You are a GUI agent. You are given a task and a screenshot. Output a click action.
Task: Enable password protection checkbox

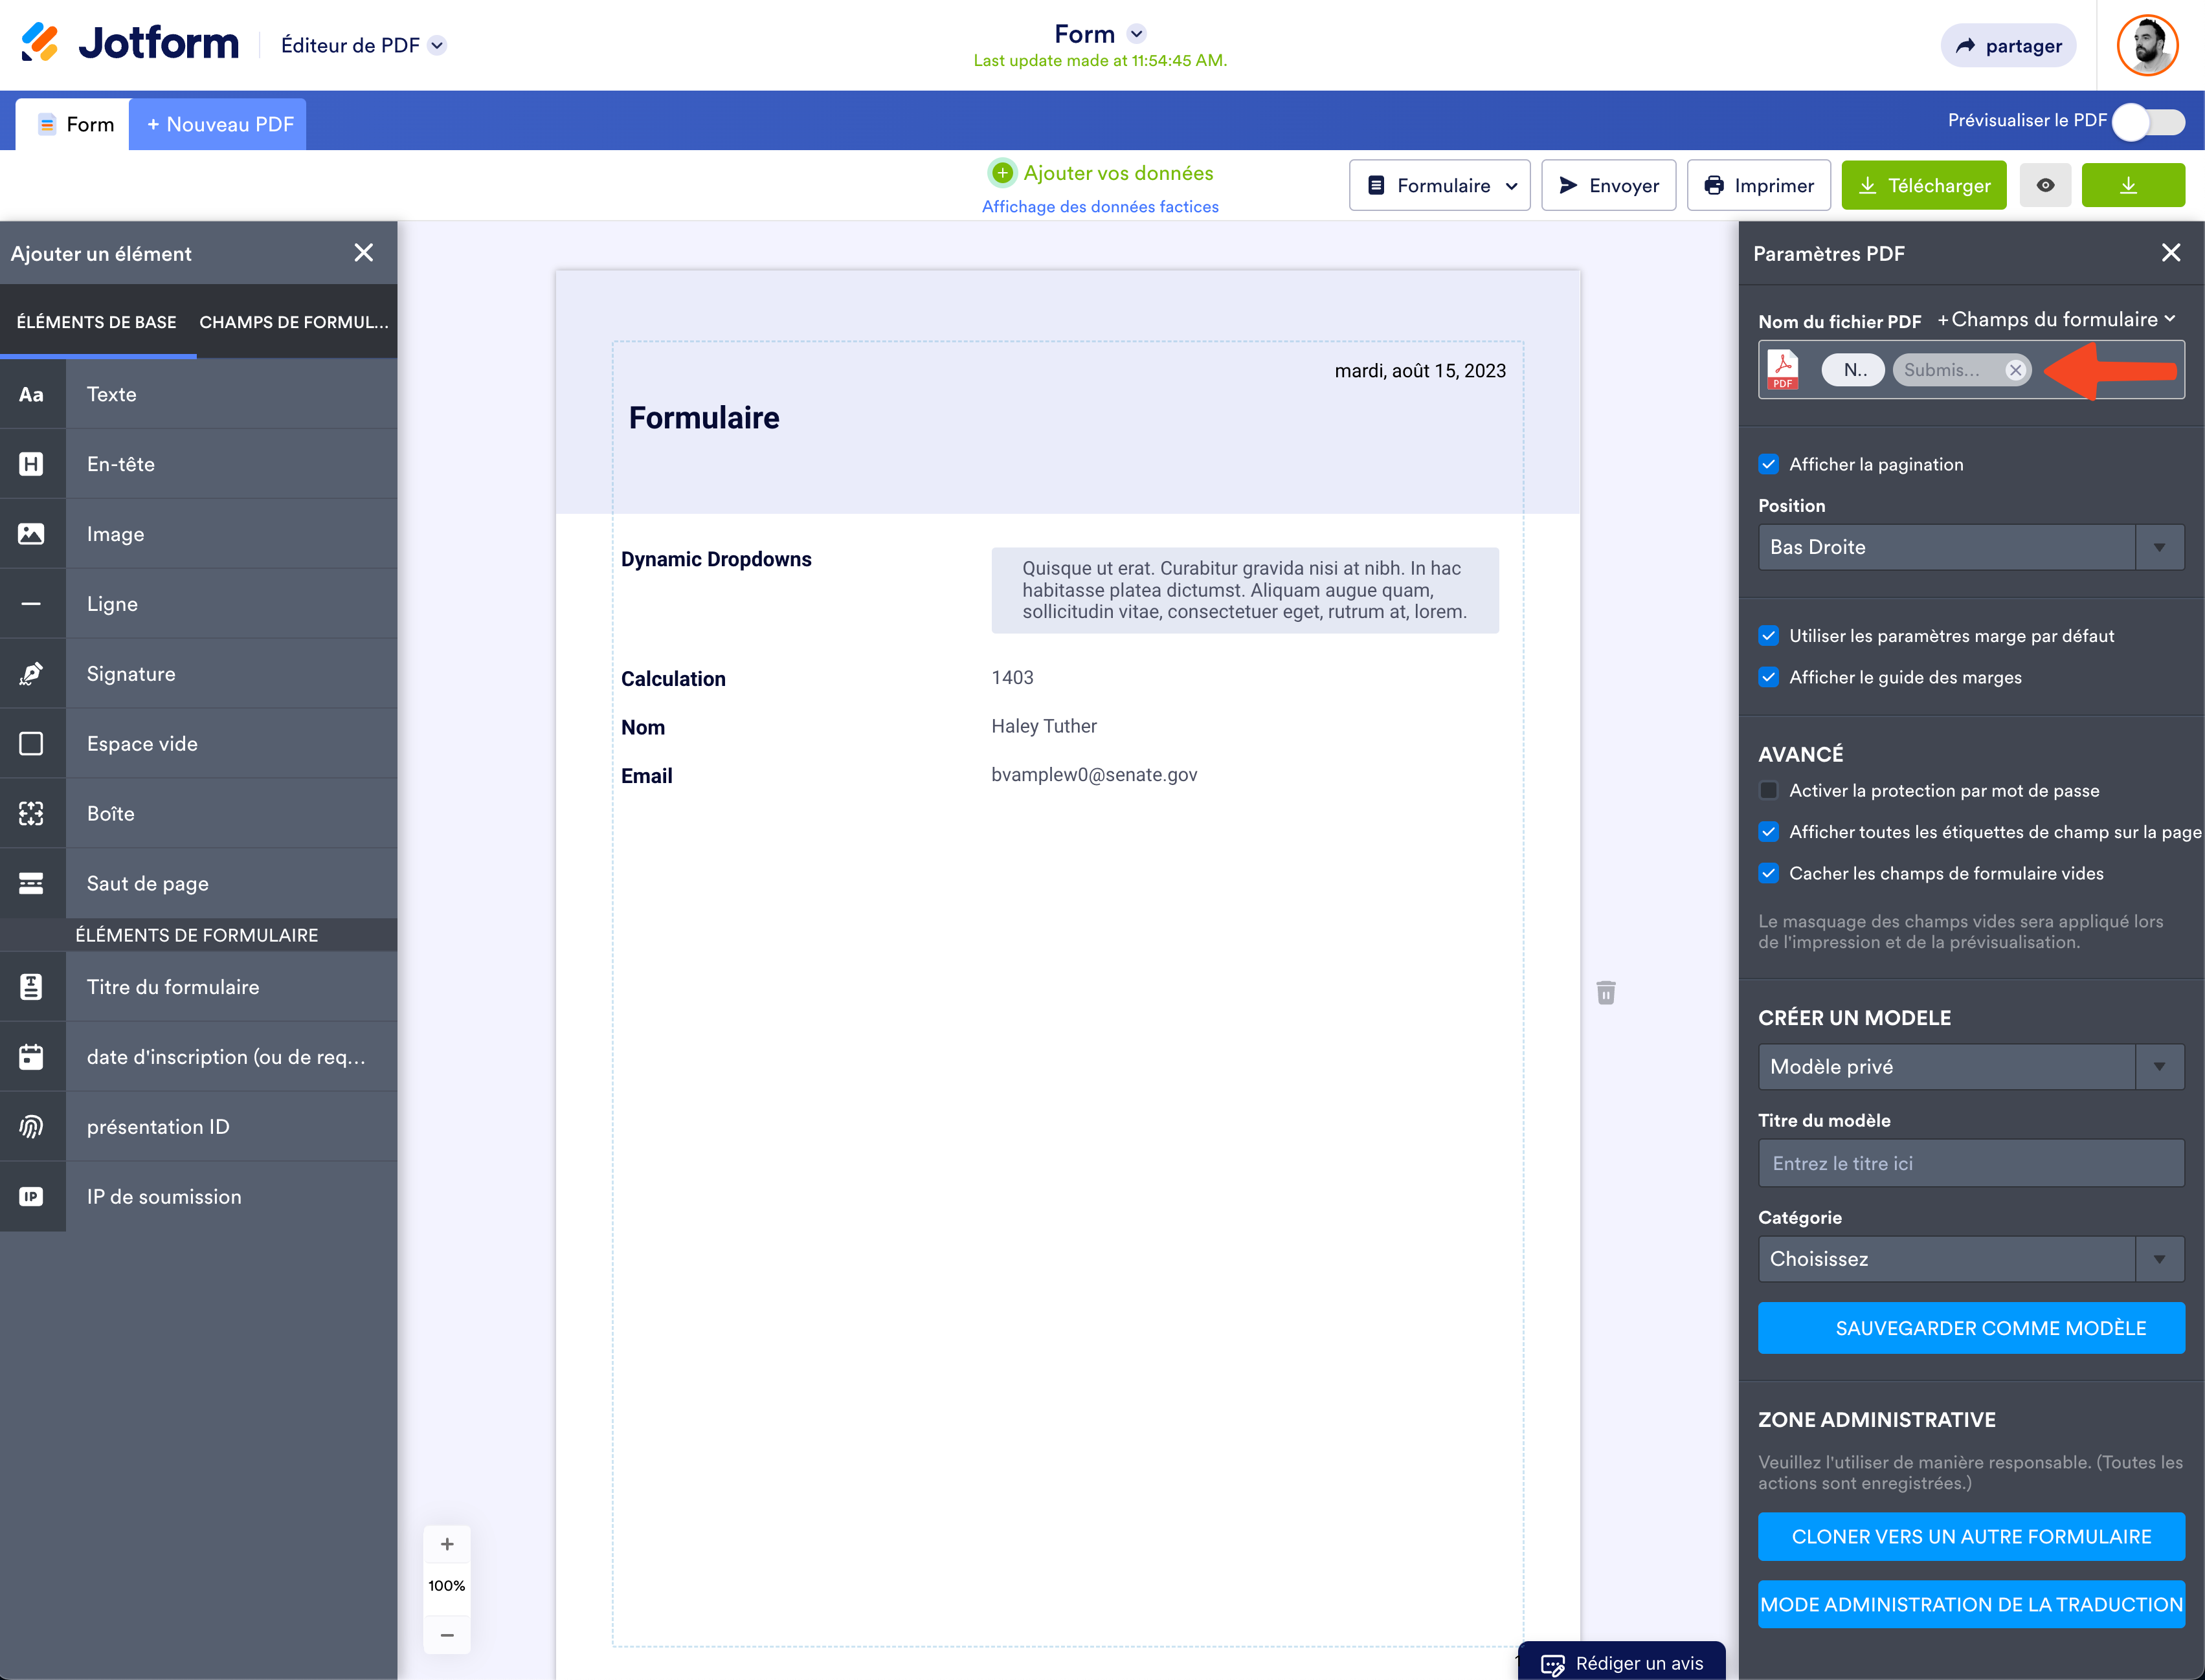[1769, 790]
